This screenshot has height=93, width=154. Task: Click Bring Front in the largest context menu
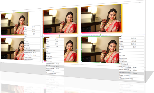point(131,58)
